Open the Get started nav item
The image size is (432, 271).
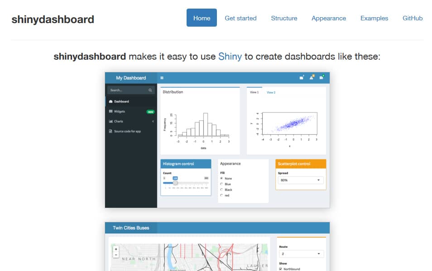[x=240, y=18]
